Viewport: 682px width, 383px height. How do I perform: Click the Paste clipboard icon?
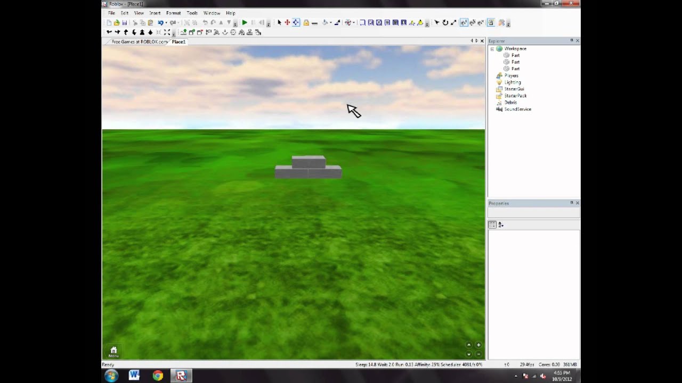click(150, 23)
